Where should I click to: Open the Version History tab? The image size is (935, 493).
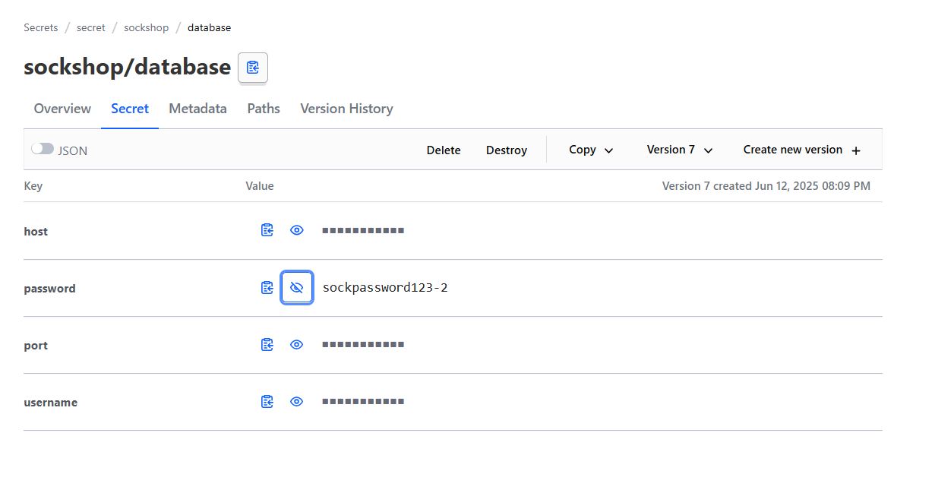(346, 109)
